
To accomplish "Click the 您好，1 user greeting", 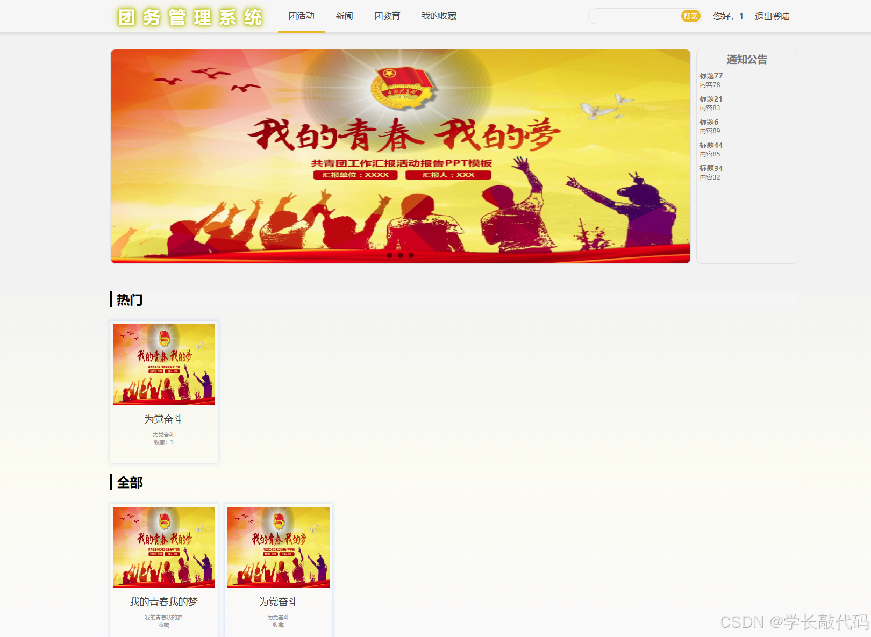I will tap(727, 17).
